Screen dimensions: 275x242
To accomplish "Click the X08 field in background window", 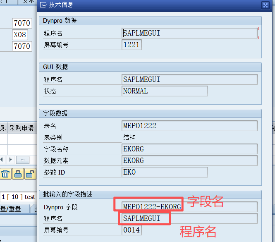I will click(x=20, y=35).
